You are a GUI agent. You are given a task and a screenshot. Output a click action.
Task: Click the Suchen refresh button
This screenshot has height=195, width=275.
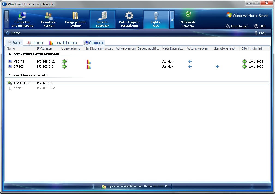(13, 33)
